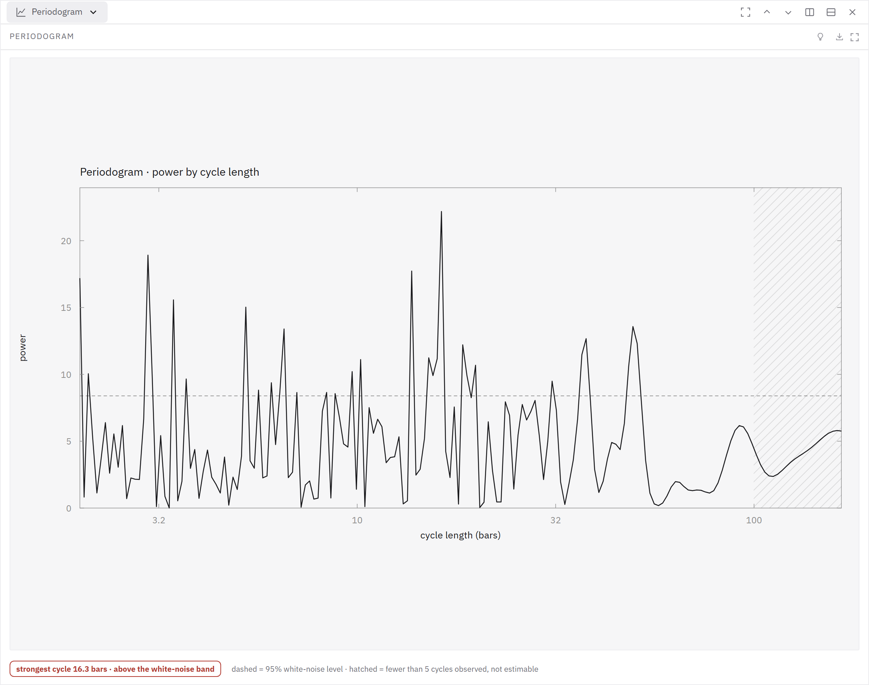Image resolution: width=869 pixels, height=685 pixels.
Task: Click the chart title 'Periodogram · power by cycle length'
Action: [170, 172]
